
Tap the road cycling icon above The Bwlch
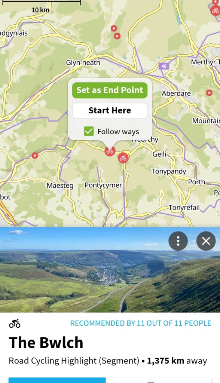point(15,323)
